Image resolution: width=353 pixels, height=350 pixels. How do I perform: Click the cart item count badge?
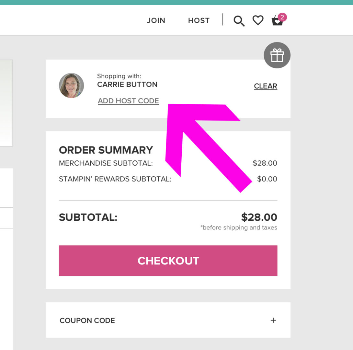[x=282, y=17]
